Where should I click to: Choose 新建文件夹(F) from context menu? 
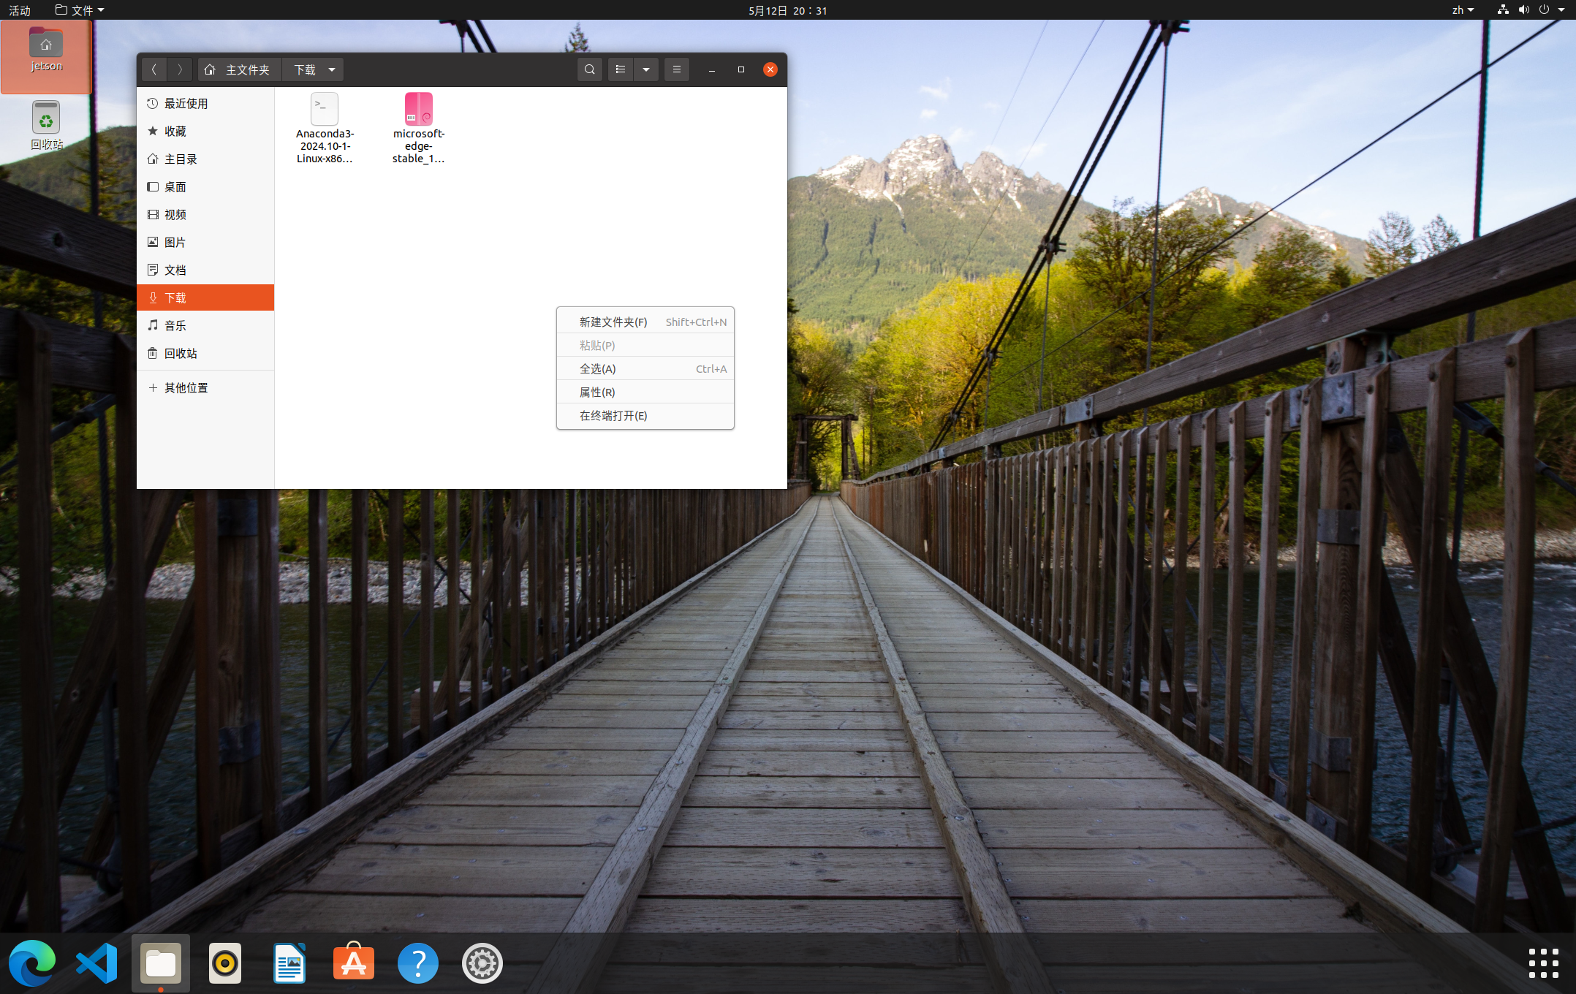pyautogui.click(x=645, y=322)
